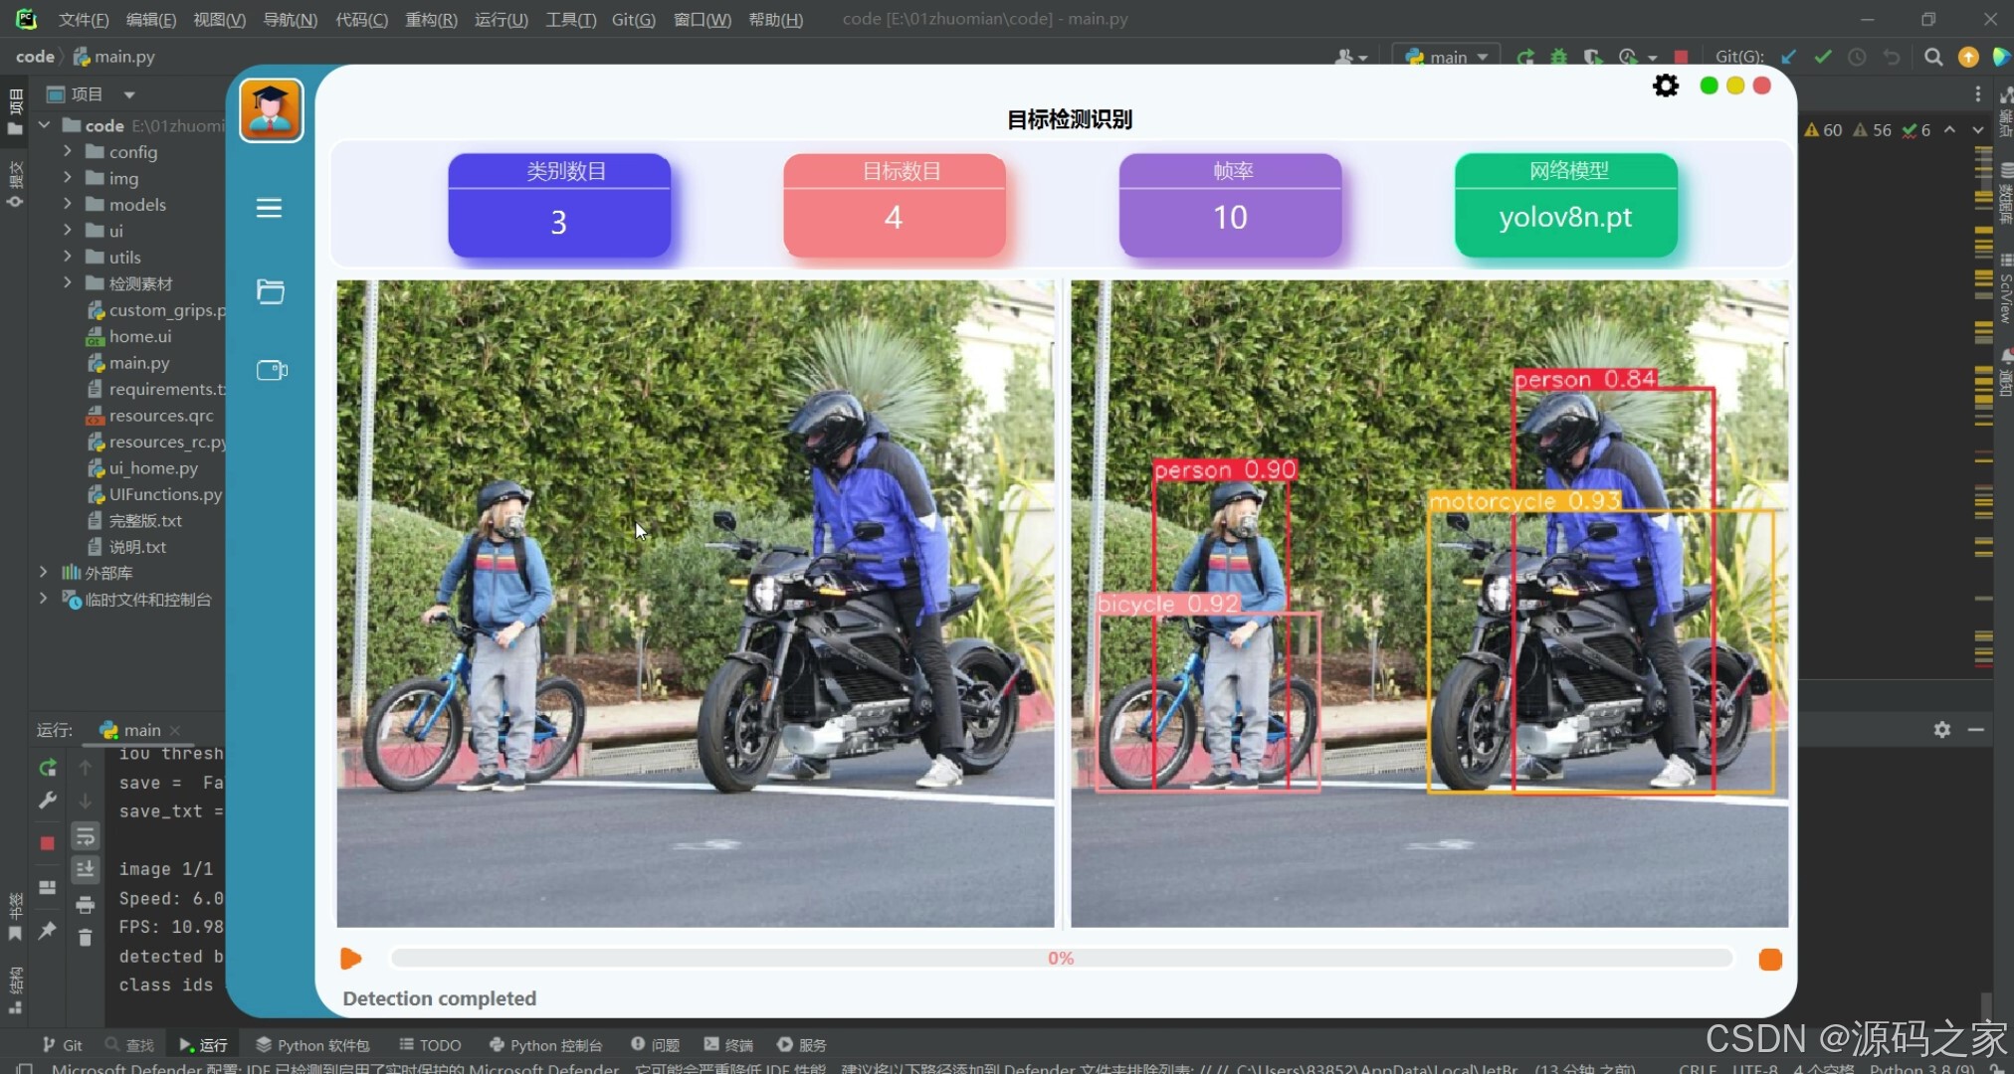Image resolution: width=2014 pixels, height=1074 pixels.
Task: Open the main run configuration dropdown
Action: pos(1448,58)
